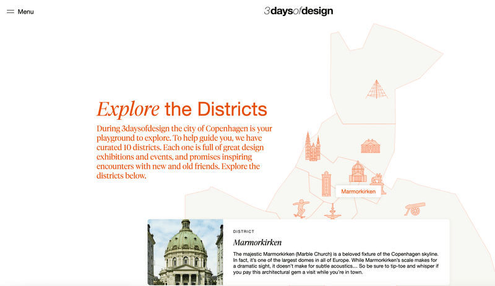Select the twin-spire church icon on map

[312, 146]
